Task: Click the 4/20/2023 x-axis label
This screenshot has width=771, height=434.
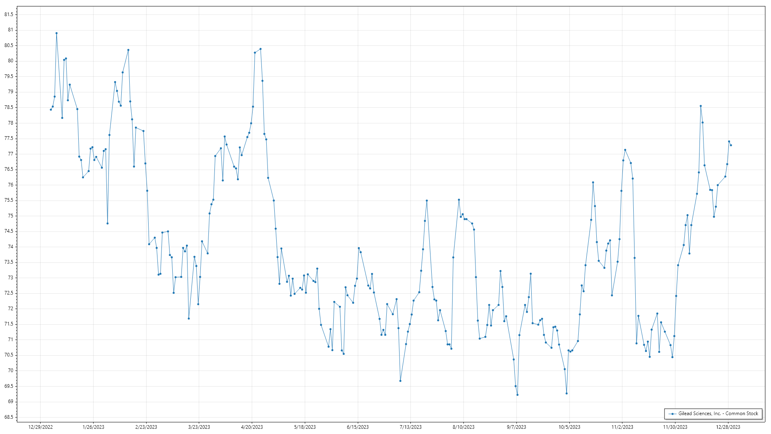Action: (x=252, y=427)
